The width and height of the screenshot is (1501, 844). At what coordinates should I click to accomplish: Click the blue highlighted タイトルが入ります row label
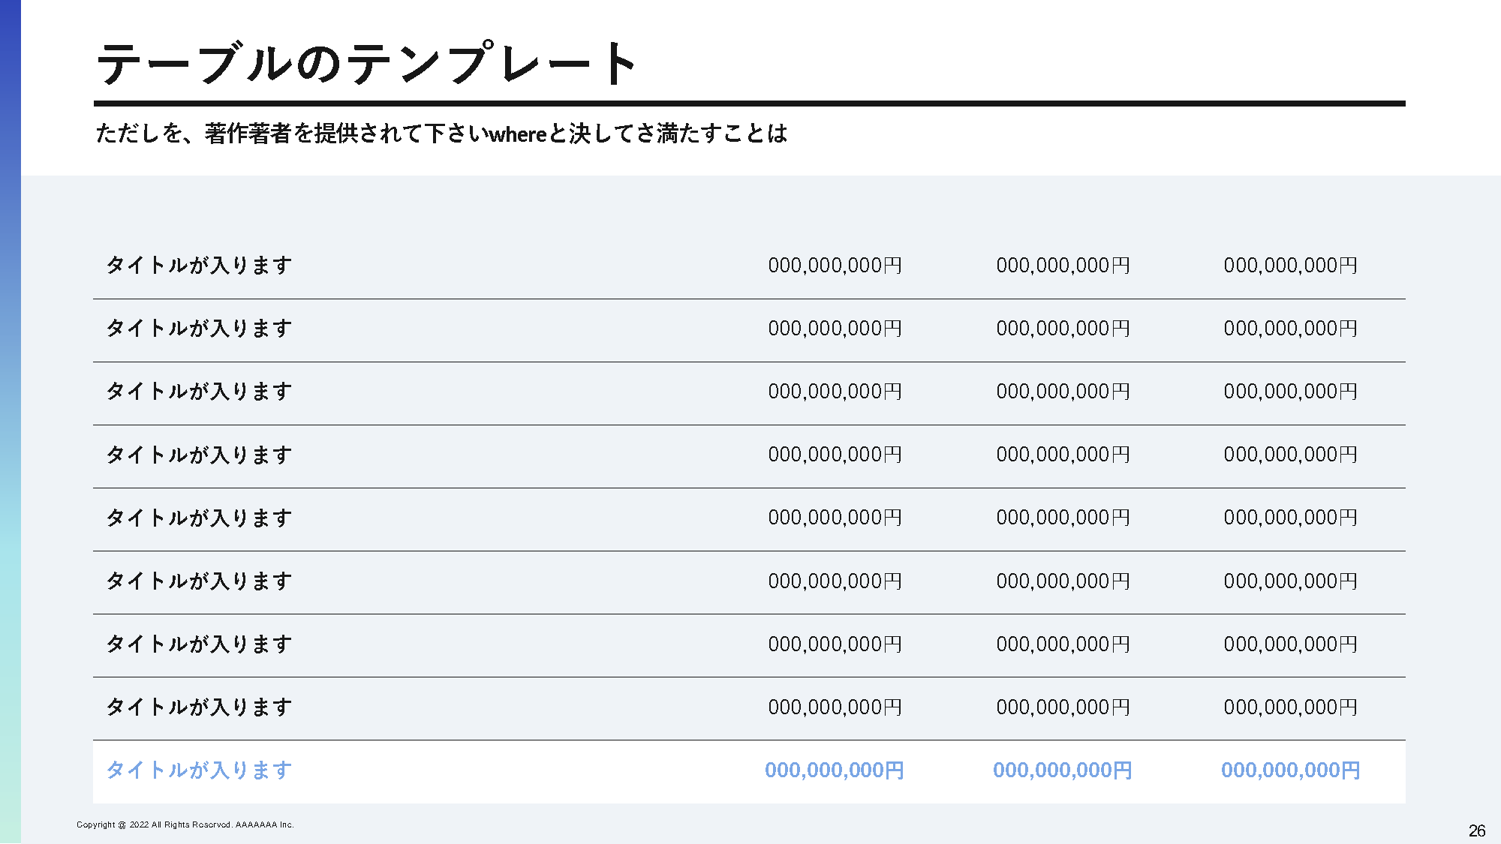[199, 770]
